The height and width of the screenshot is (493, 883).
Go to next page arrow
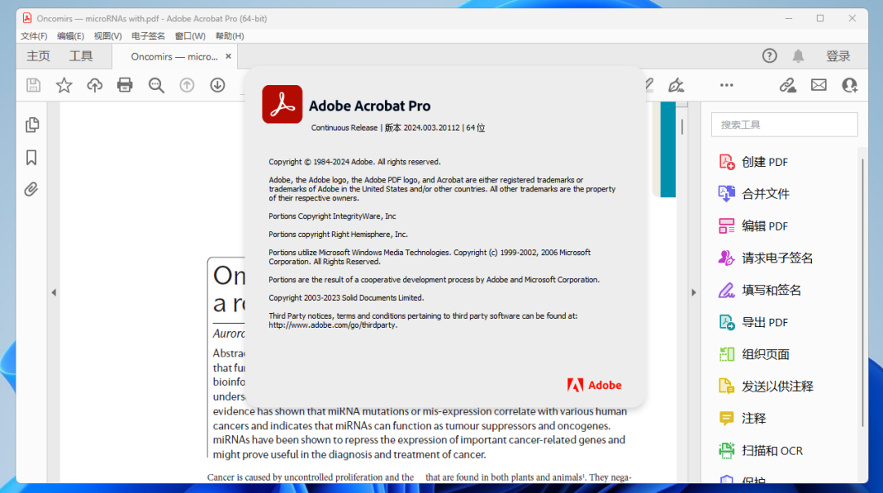click(x=217, y=85)
